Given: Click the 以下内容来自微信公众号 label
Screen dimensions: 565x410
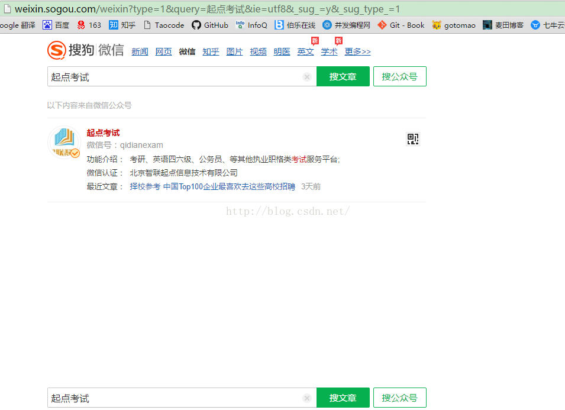Looking at the screenshot, I should click(89, 105).
